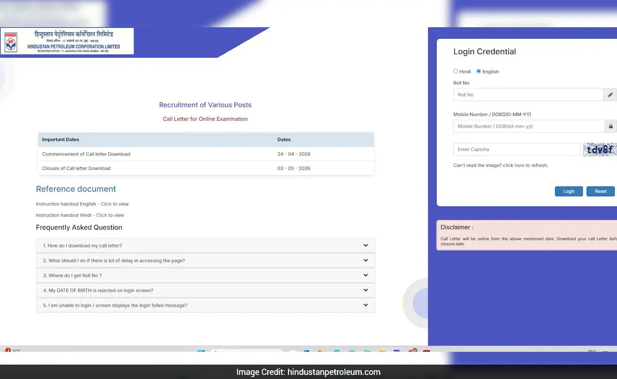Click the captcha image

[600, 149]
